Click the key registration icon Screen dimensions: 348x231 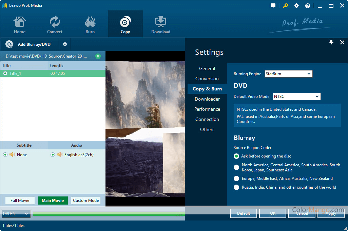click(x=285, y=6)
